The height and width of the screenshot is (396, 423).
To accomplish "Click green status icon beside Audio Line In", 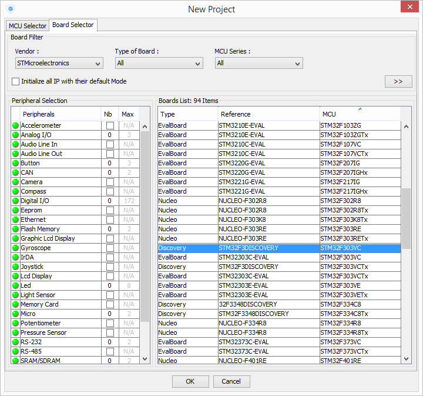I will coord(16,145).
